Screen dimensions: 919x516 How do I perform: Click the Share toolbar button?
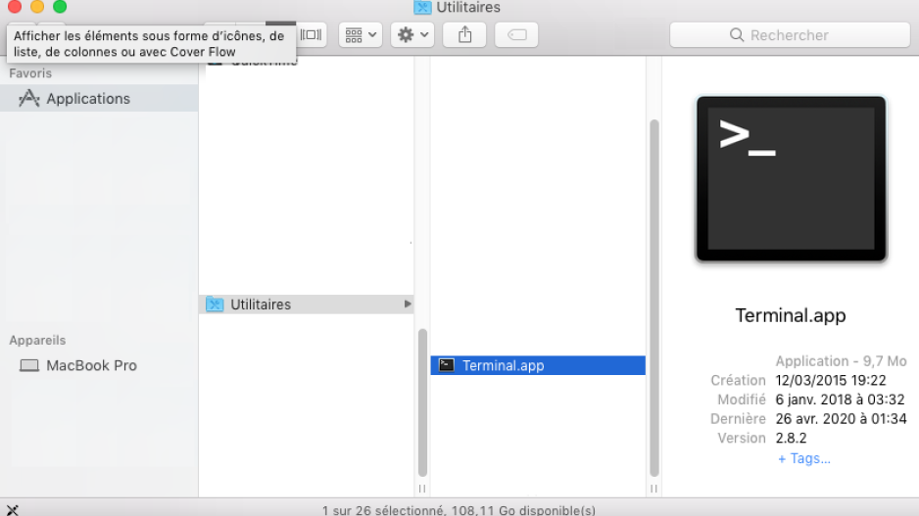[464, 35]
